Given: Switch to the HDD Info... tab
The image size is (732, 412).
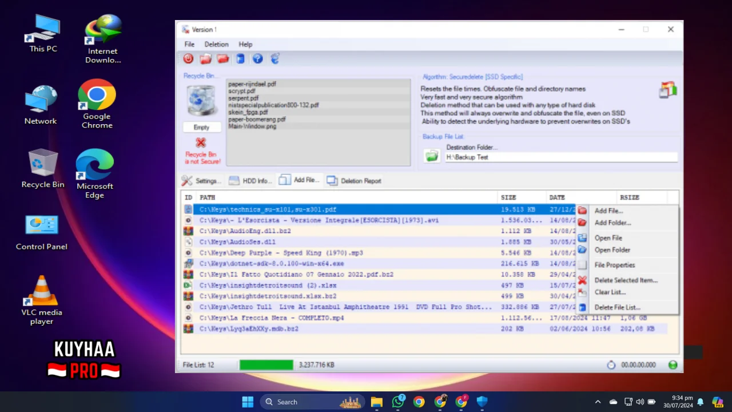Looking at the screenshot, I should coord(249,180).
